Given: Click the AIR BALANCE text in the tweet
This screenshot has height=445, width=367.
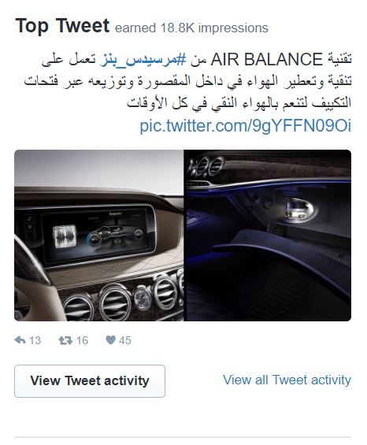Looking at the screenshot, I should (x=266, y=60).
